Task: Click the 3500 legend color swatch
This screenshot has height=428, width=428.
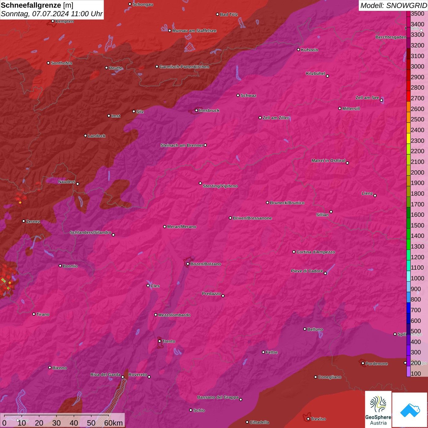Action: (408, 13)
